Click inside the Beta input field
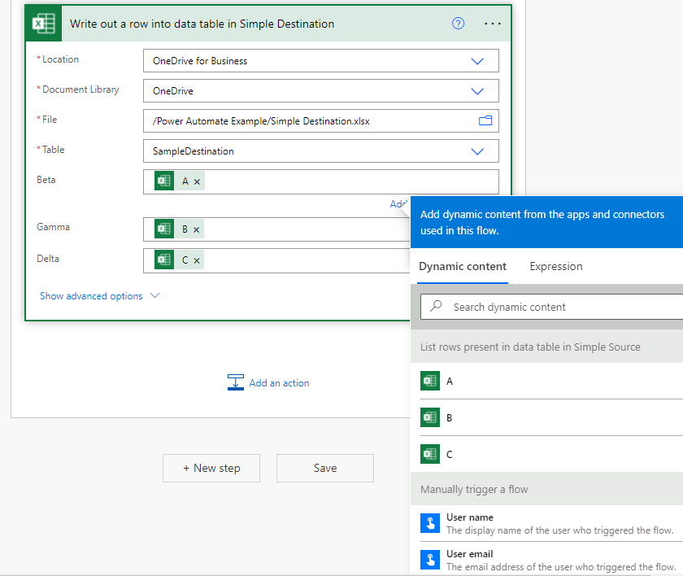 pyautogui.click(x=321, y=181)
